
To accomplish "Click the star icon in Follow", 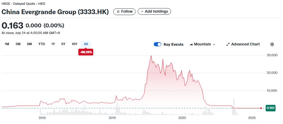I will point(118,11).
